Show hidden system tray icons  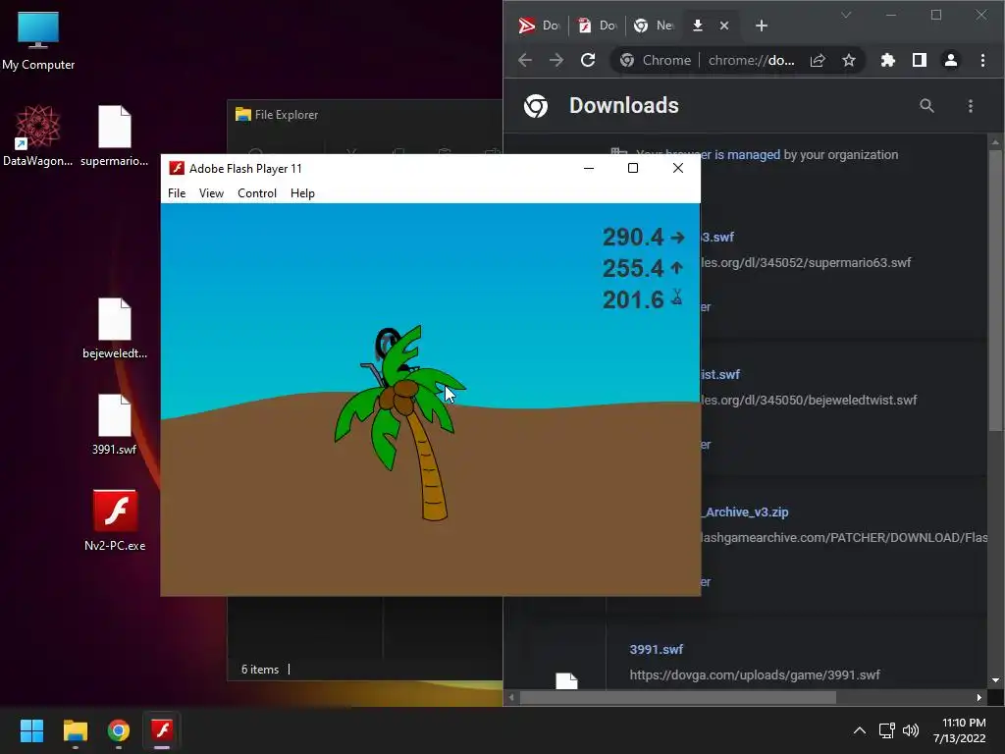860,730
